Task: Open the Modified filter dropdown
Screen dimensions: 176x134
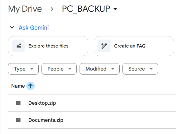Action: [100, 69]
